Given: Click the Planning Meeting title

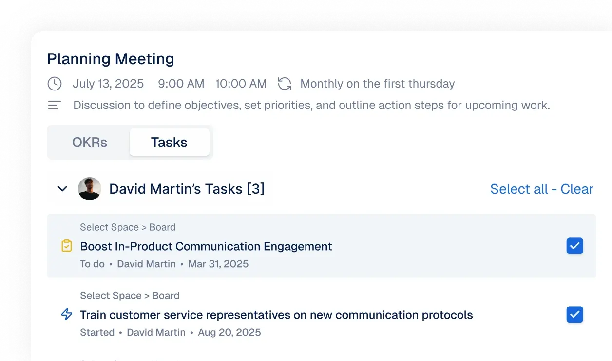Looking at the screenshot, I should click(111, 59).
